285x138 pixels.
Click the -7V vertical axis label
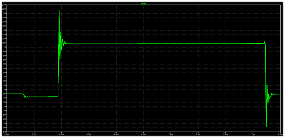(x=4, y=124)
